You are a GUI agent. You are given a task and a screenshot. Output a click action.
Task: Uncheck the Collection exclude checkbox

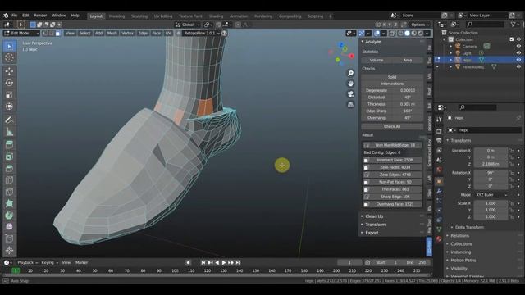pos(512,39)
